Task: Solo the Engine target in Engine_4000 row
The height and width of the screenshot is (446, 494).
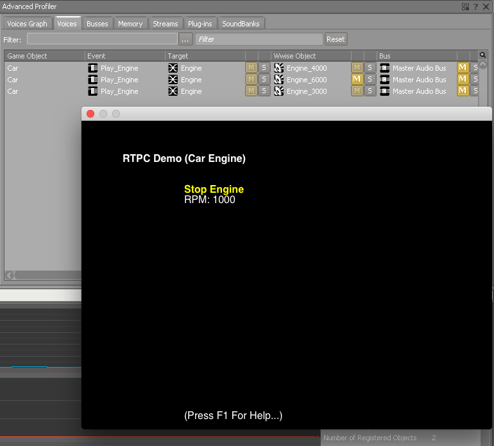Action: [x=264, y=67]
